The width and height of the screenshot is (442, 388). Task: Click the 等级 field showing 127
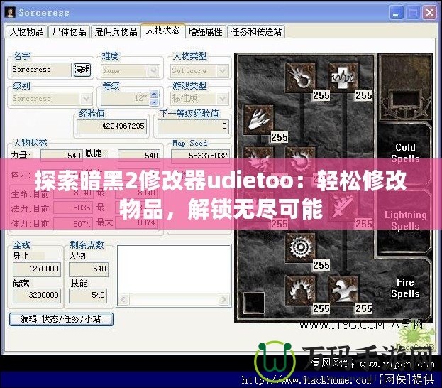[x=126, y=99]
